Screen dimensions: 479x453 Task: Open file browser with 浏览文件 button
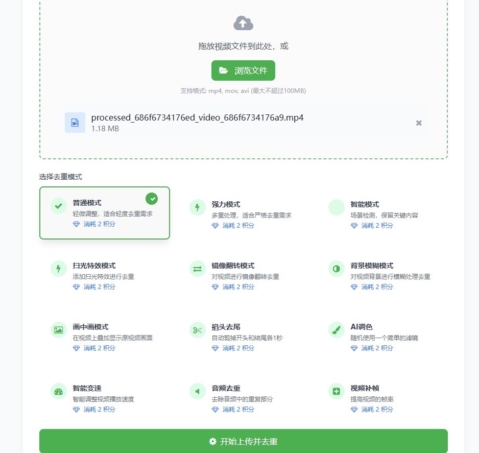[x=243, y=70]
